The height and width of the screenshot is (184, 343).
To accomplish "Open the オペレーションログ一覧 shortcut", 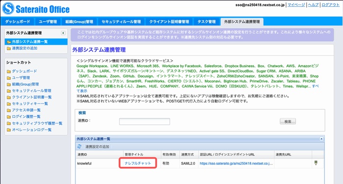I will (x=32, y=130).
